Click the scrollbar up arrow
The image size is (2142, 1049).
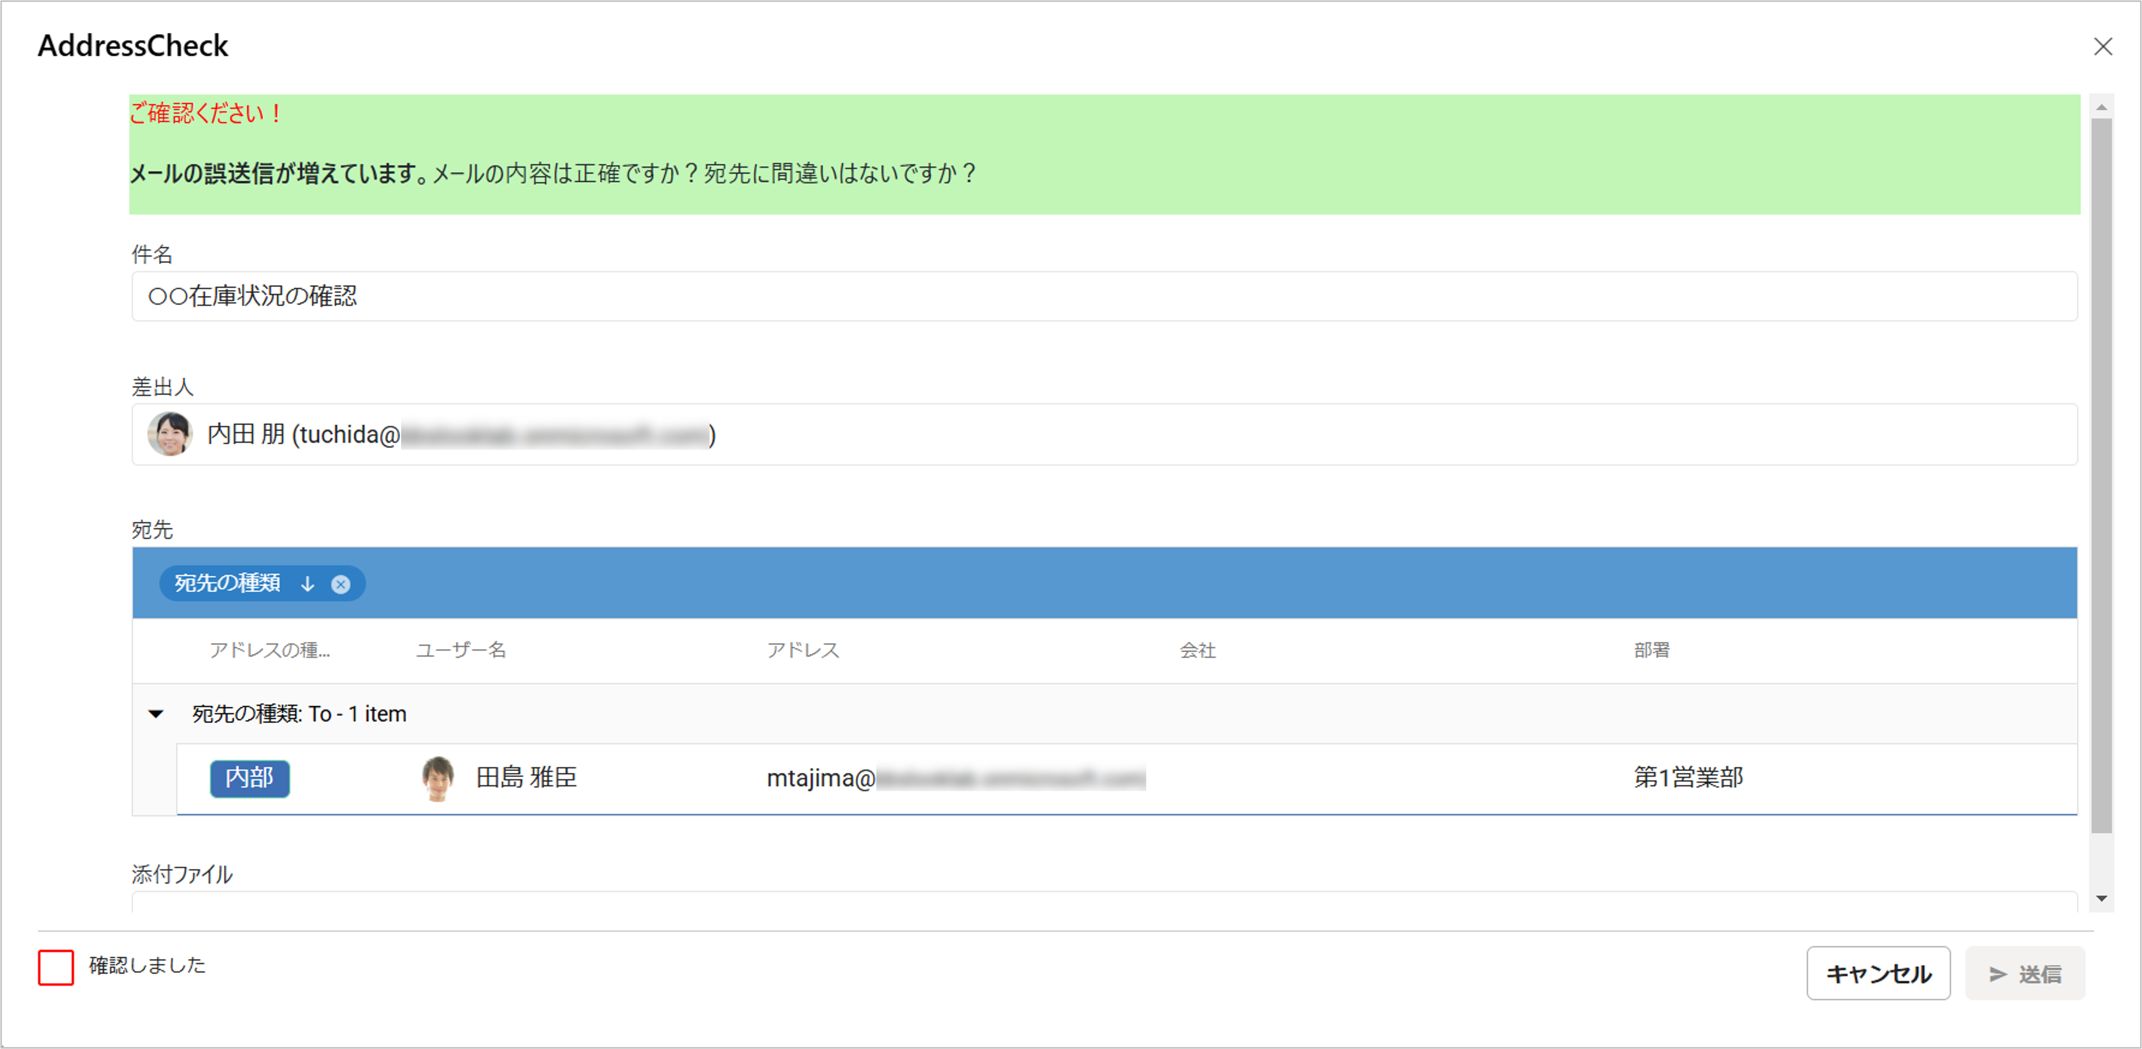pyautogui.click(x=2101, y=107)
